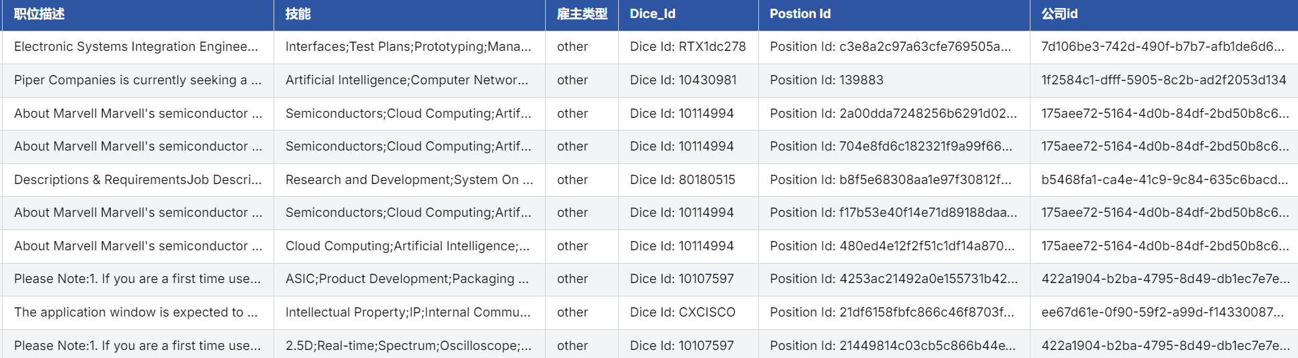Sort by the 雇主类型 column header
Screen dimensions: 1298x358
(582, 14)
